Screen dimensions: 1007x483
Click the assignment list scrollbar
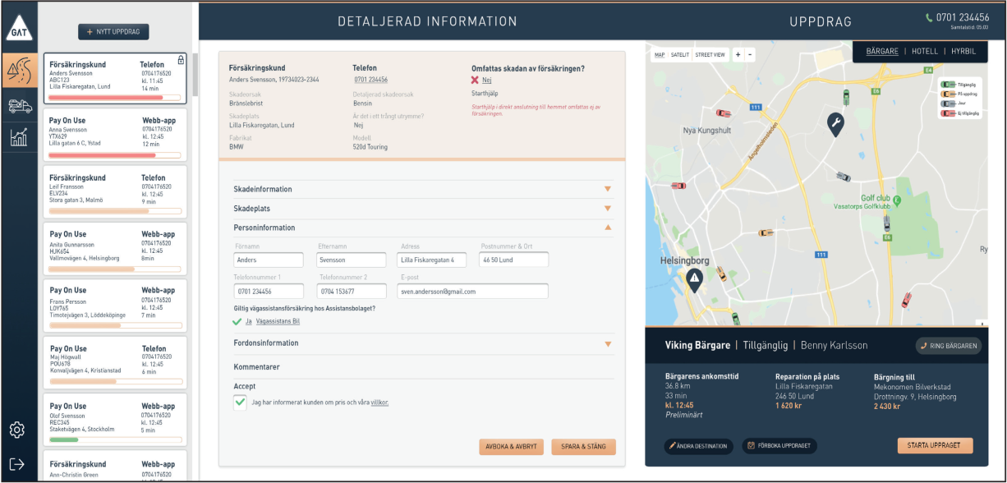click(x=195, y=74)
